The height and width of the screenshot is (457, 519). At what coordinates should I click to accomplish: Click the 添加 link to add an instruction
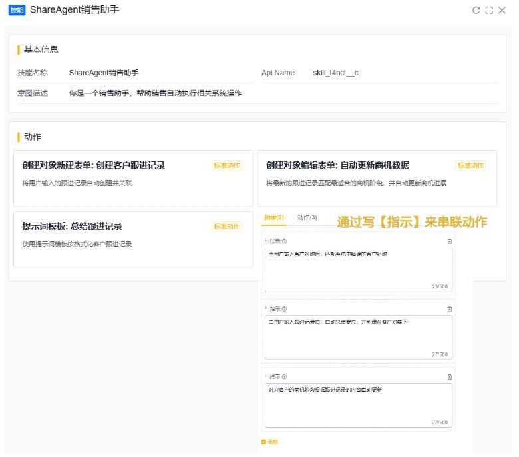click(273, 442)
